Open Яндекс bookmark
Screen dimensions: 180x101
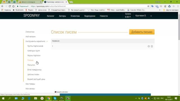pos(29,10)
